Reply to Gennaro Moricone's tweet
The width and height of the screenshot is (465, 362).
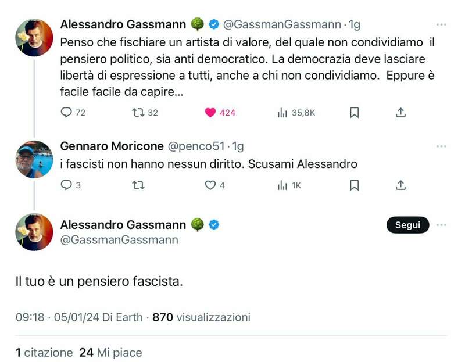click(x=66, y=185)
